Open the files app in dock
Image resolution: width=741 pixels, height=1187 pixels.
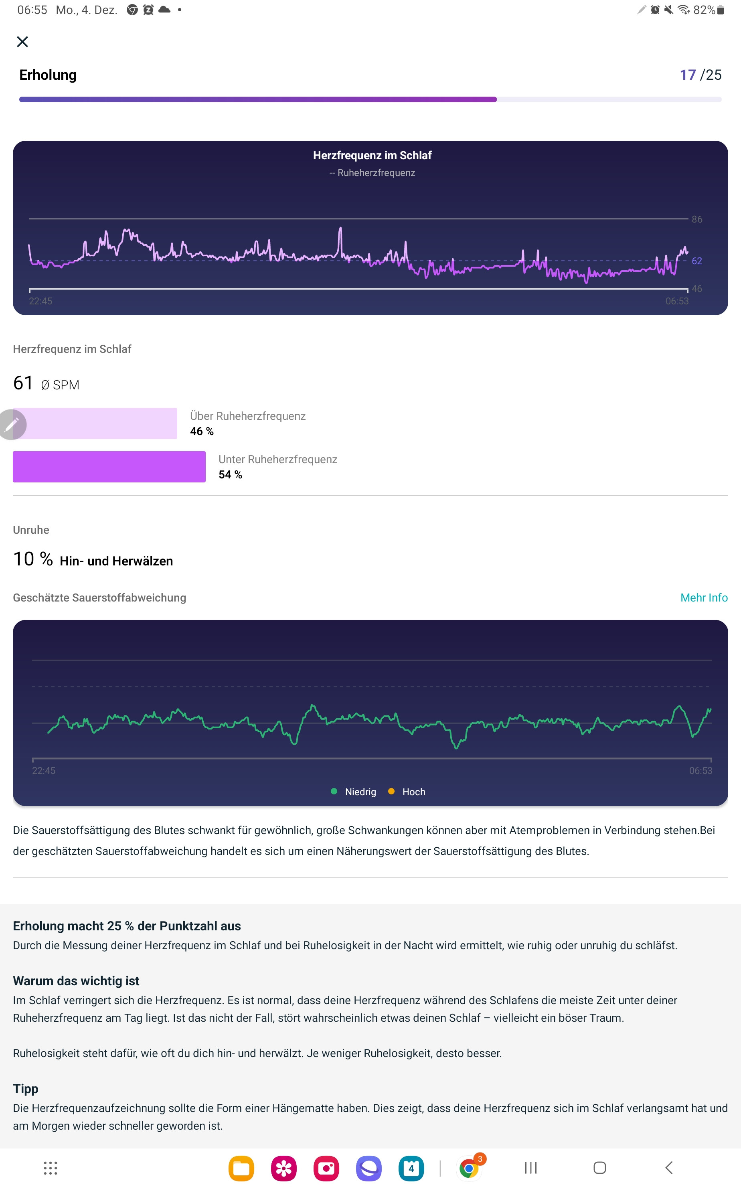[241, 1169]
